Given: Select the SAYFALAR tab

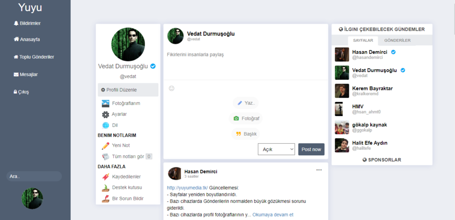Looking at the screenshot, I should pos(363,40).
